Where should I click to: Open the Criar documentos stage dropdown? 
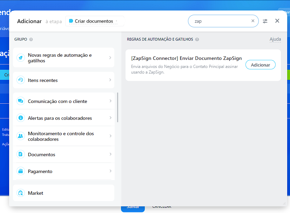[94, 21]
